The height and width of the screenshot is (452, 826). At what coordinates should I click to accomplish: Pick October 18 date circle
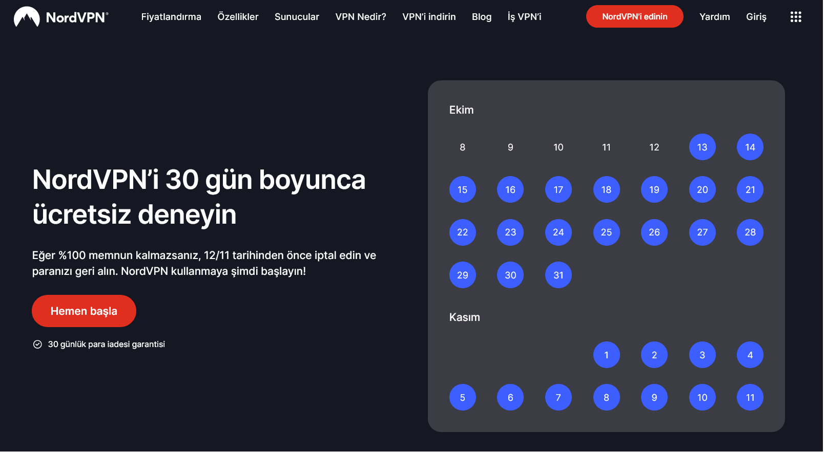(x=606, y=190)
